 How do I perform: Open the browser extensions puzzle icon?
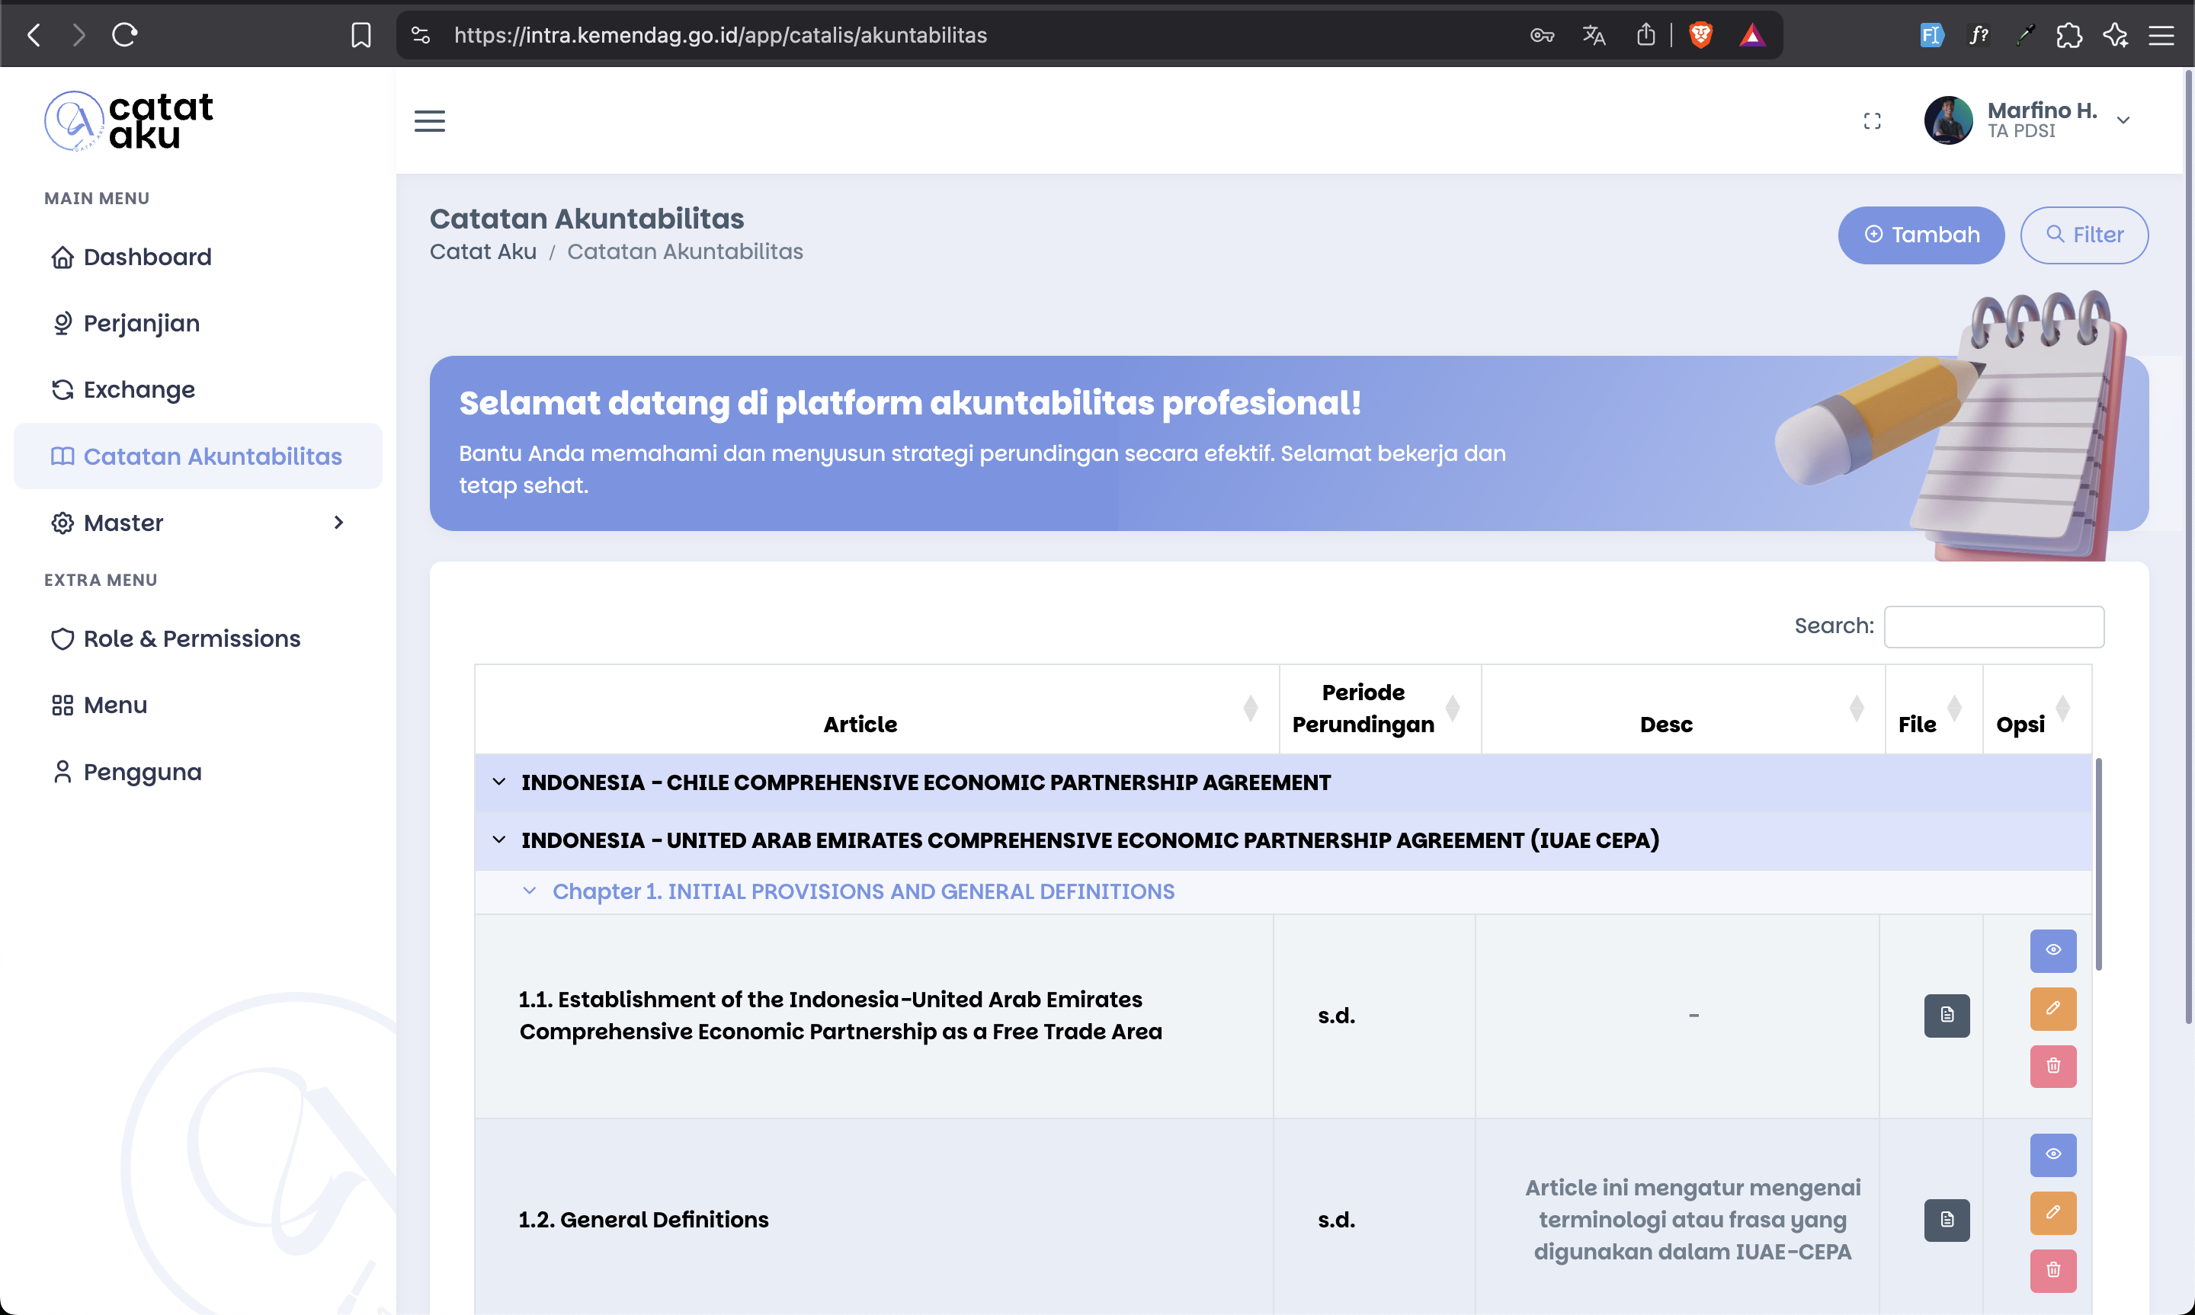click(2069, 34)
